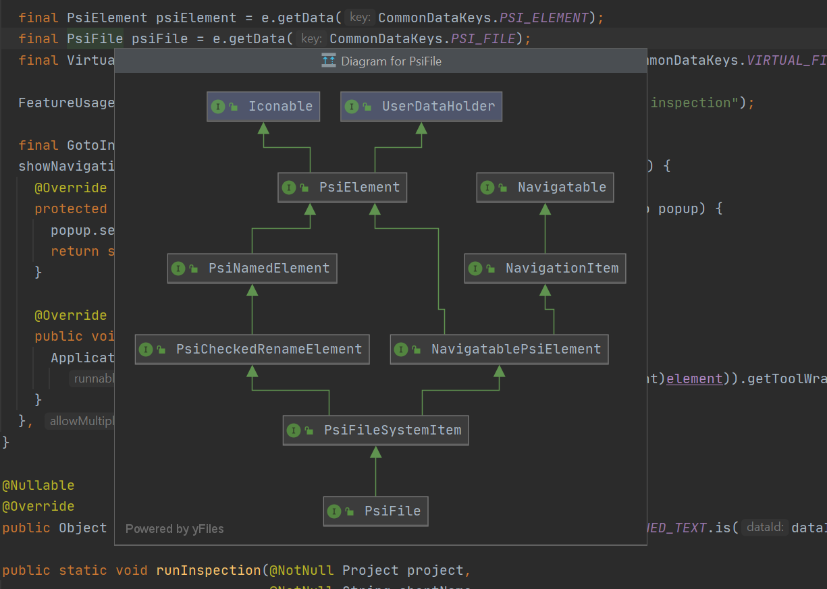Click the public lock icon on PsiNamedElement node
Viewport: 827px width, 589px height.
tap(193, 269)
